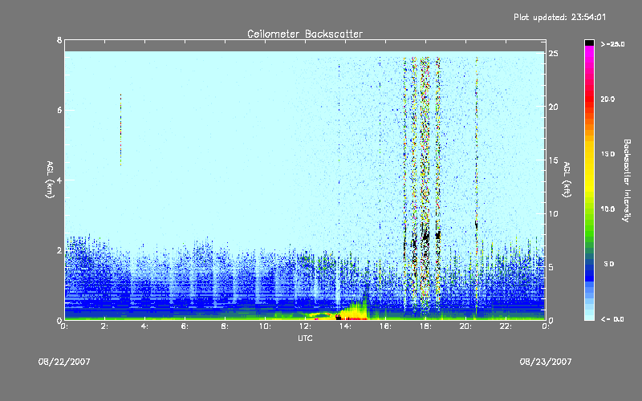Image resolution: width=642 pixels, height=401 pixels.
Task: Click the ">-25.0" colorbar maximum label
Action: 612,44
